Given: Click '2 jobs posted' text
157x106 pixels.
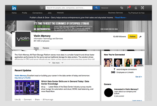Looking at the screenshot, I should (x=119, y=96).
